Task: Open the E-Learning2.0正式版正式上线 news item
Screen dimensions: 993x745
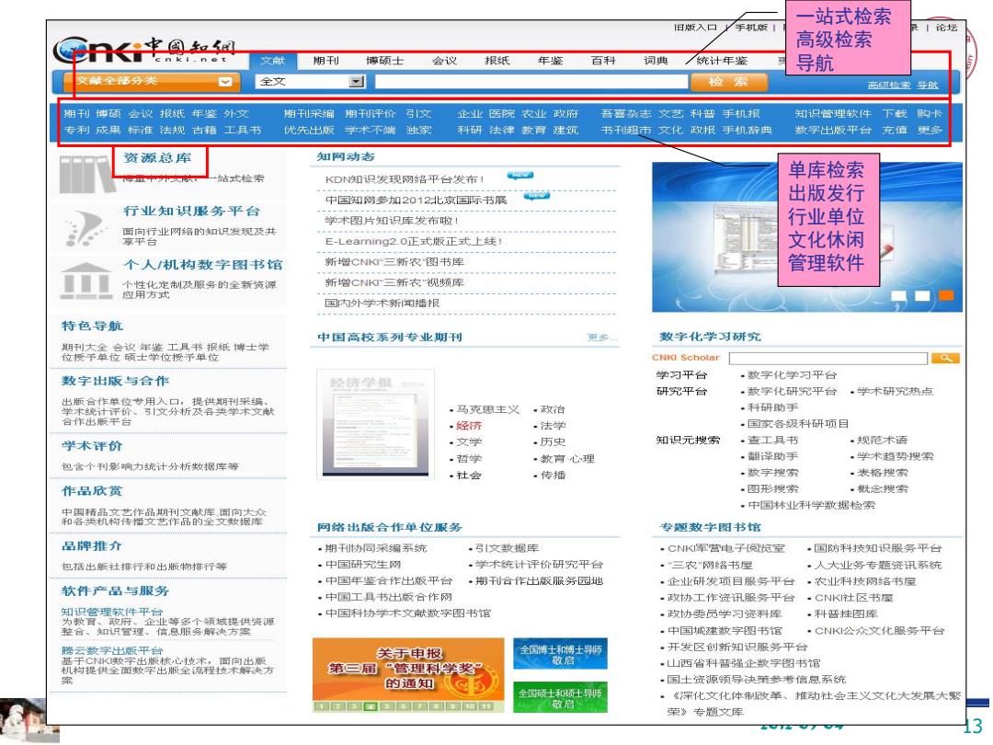Action: click(414, 241)
